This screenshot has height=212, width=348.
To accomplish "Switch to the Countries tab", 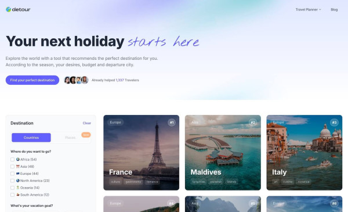I will tap(31, 138).
